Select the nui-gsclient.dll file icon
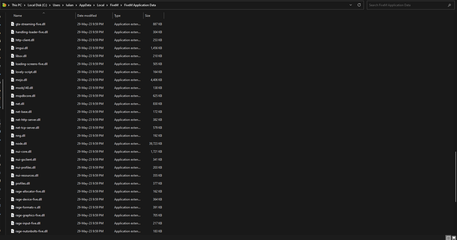Viewport: 457px width, 240px height. click(13, 159)
